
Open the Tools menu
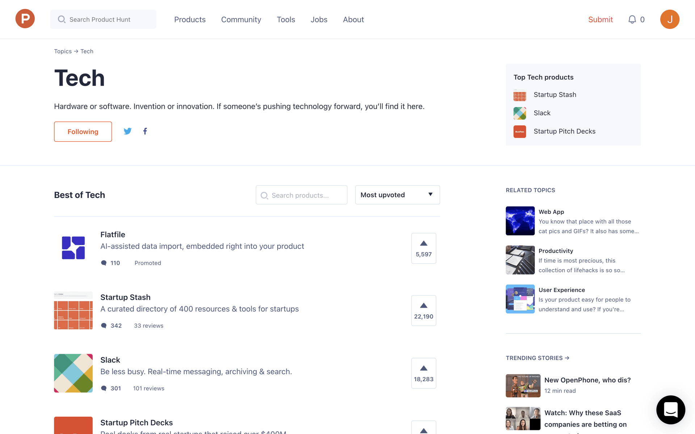pos(286,20)
